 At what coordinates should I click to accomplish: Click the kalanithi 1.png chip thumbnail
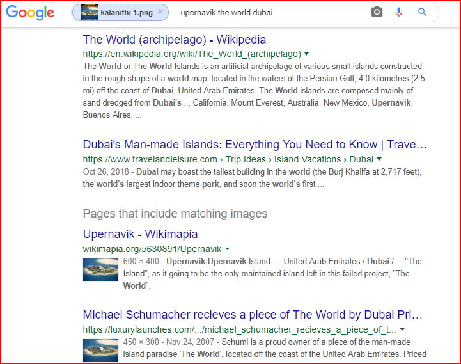point(90,13)
